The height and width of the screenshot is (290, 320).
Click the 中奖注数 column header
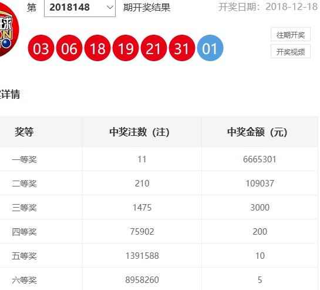point(139,132)
